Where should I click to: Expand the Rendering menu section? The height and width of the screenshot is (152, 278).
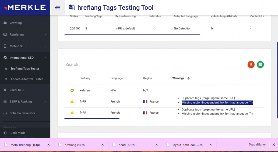(x=25, y=34)
